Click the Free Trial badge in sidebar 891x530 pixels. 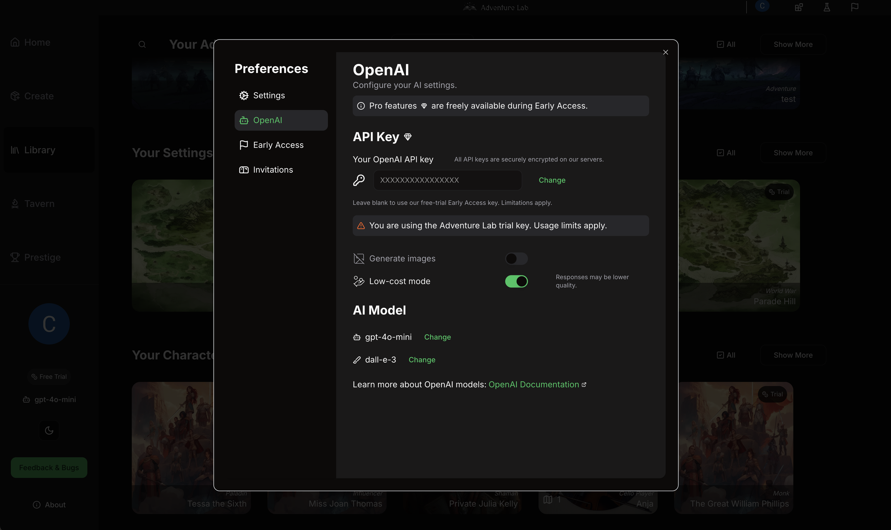pyautogui.click(x=49, y=377)
